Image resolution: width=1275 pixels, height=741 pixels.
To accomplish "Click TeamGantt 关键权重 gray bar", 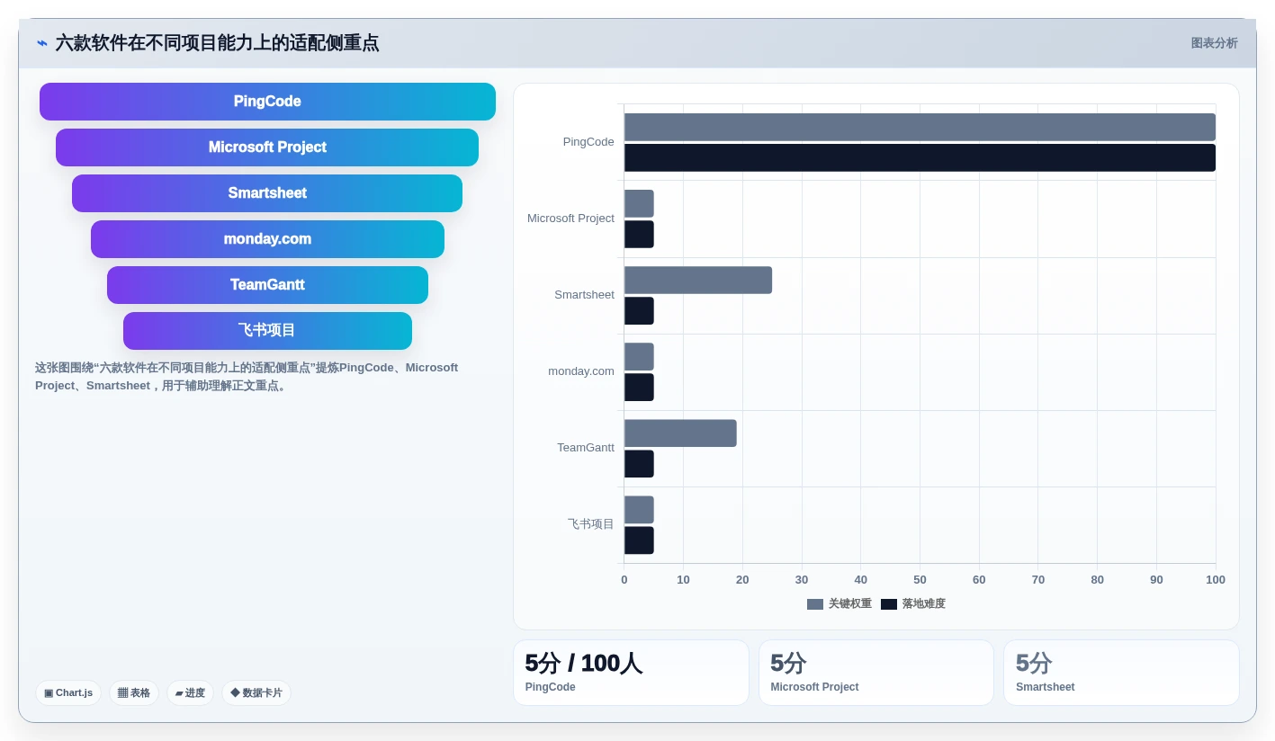I will [x=680, y=433].
